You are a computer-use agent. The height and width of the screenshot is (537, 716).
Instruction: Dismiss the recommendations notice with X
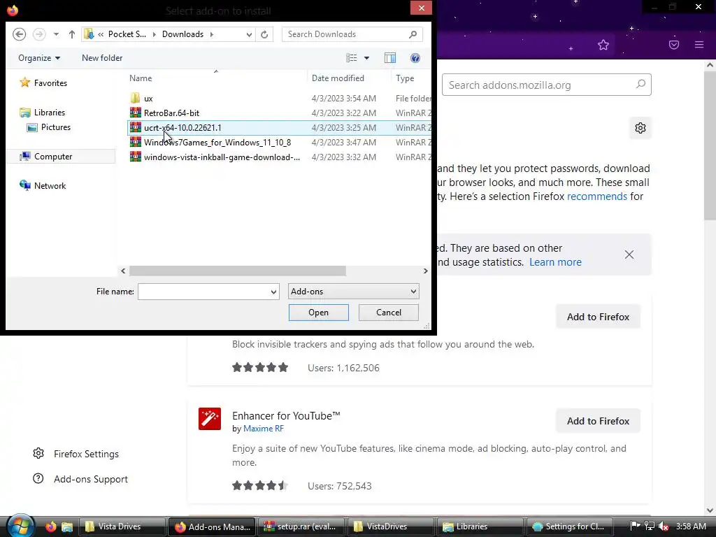tap(629, 255)
